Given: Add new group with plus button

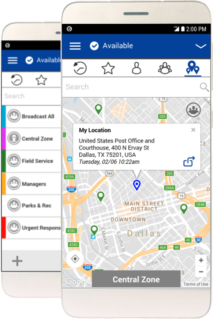Looking at the screenshot, I should click(17, 261).
